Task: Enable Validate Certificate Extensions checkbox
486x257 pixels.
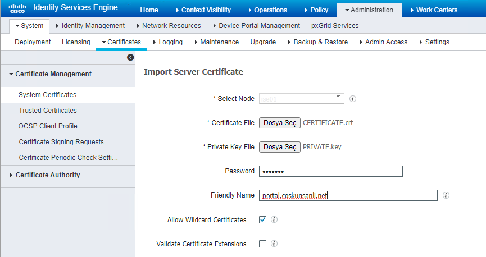Action: (x=262, y=244)
